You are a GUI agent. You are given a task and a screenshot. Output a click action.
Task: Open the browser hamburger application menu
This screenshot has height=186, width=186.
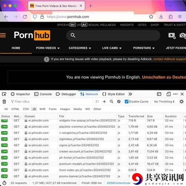[x=180, y=16]
